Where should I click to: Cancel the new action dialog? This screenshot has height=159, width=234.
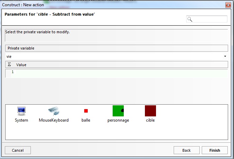point(18,150)
